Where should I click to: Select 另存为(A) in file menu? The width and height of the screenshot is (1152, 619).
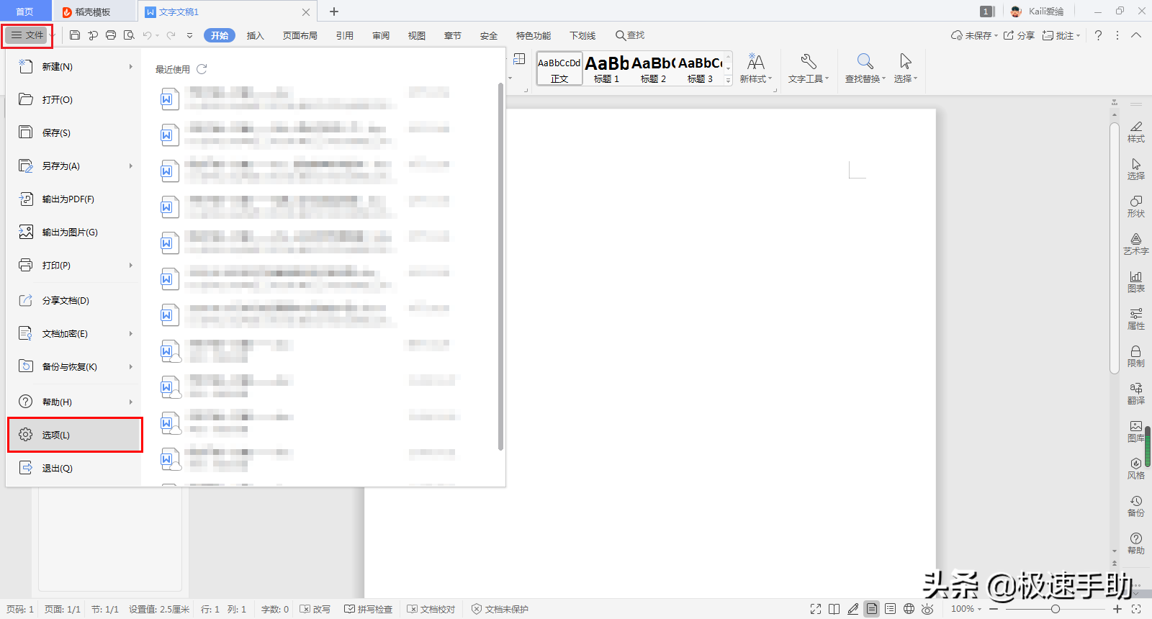point(73,166)
